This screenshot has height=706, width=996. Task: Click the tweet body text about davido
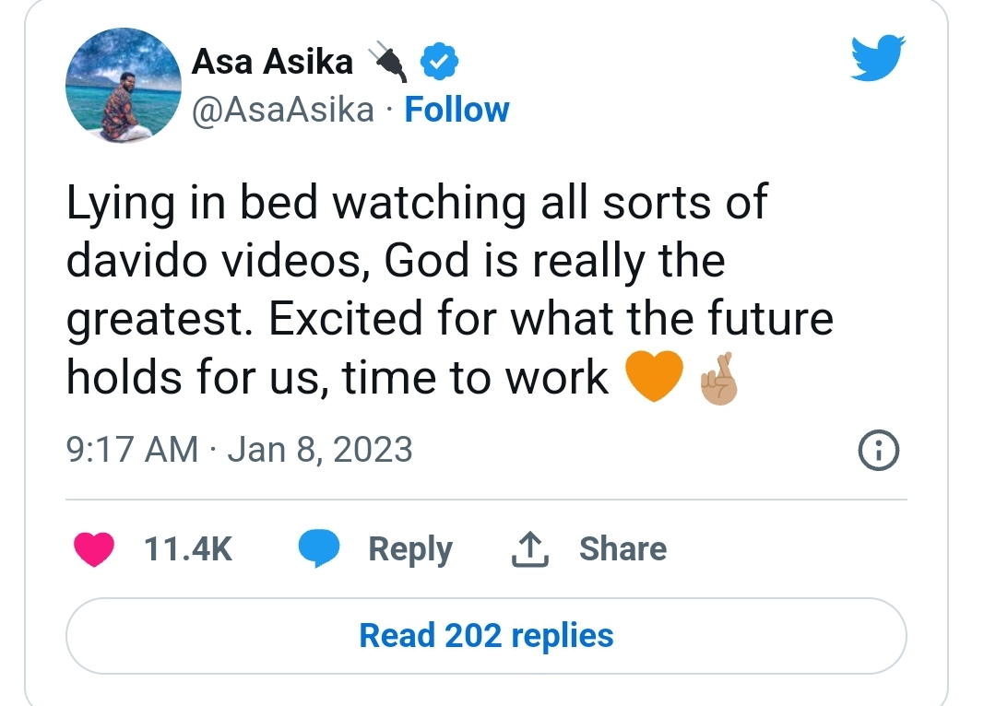pos(450,289)
